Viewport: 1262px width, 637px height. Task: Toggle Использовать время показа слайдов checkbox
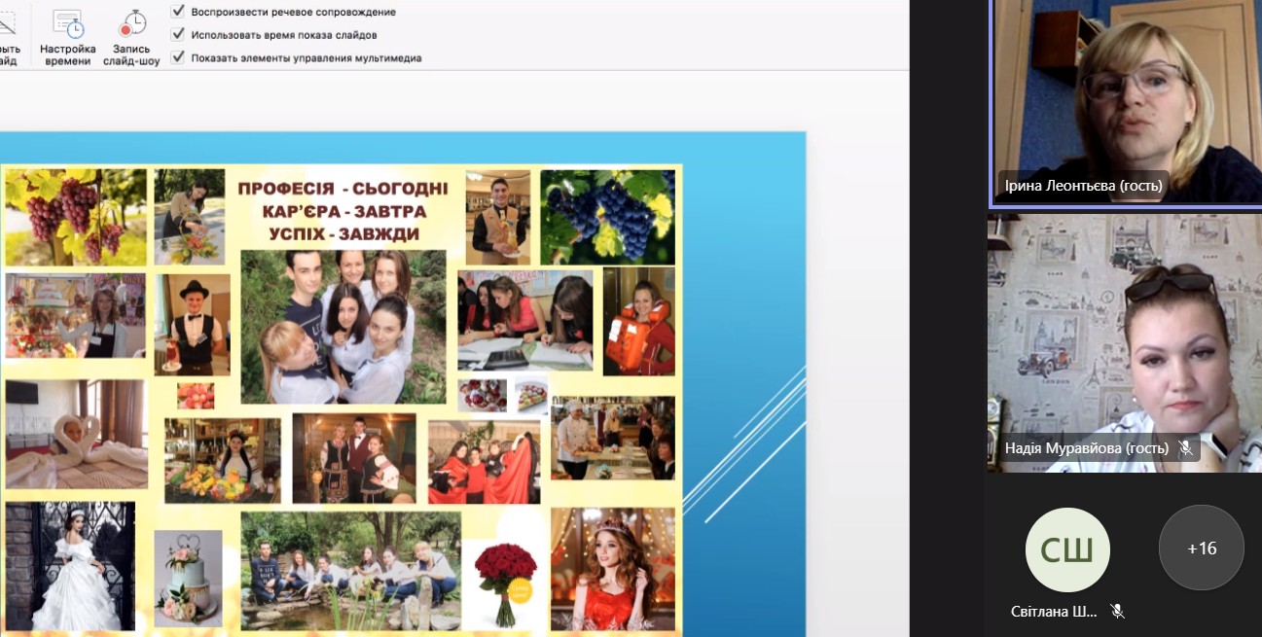pyautogui.click(x=178, y=34)
